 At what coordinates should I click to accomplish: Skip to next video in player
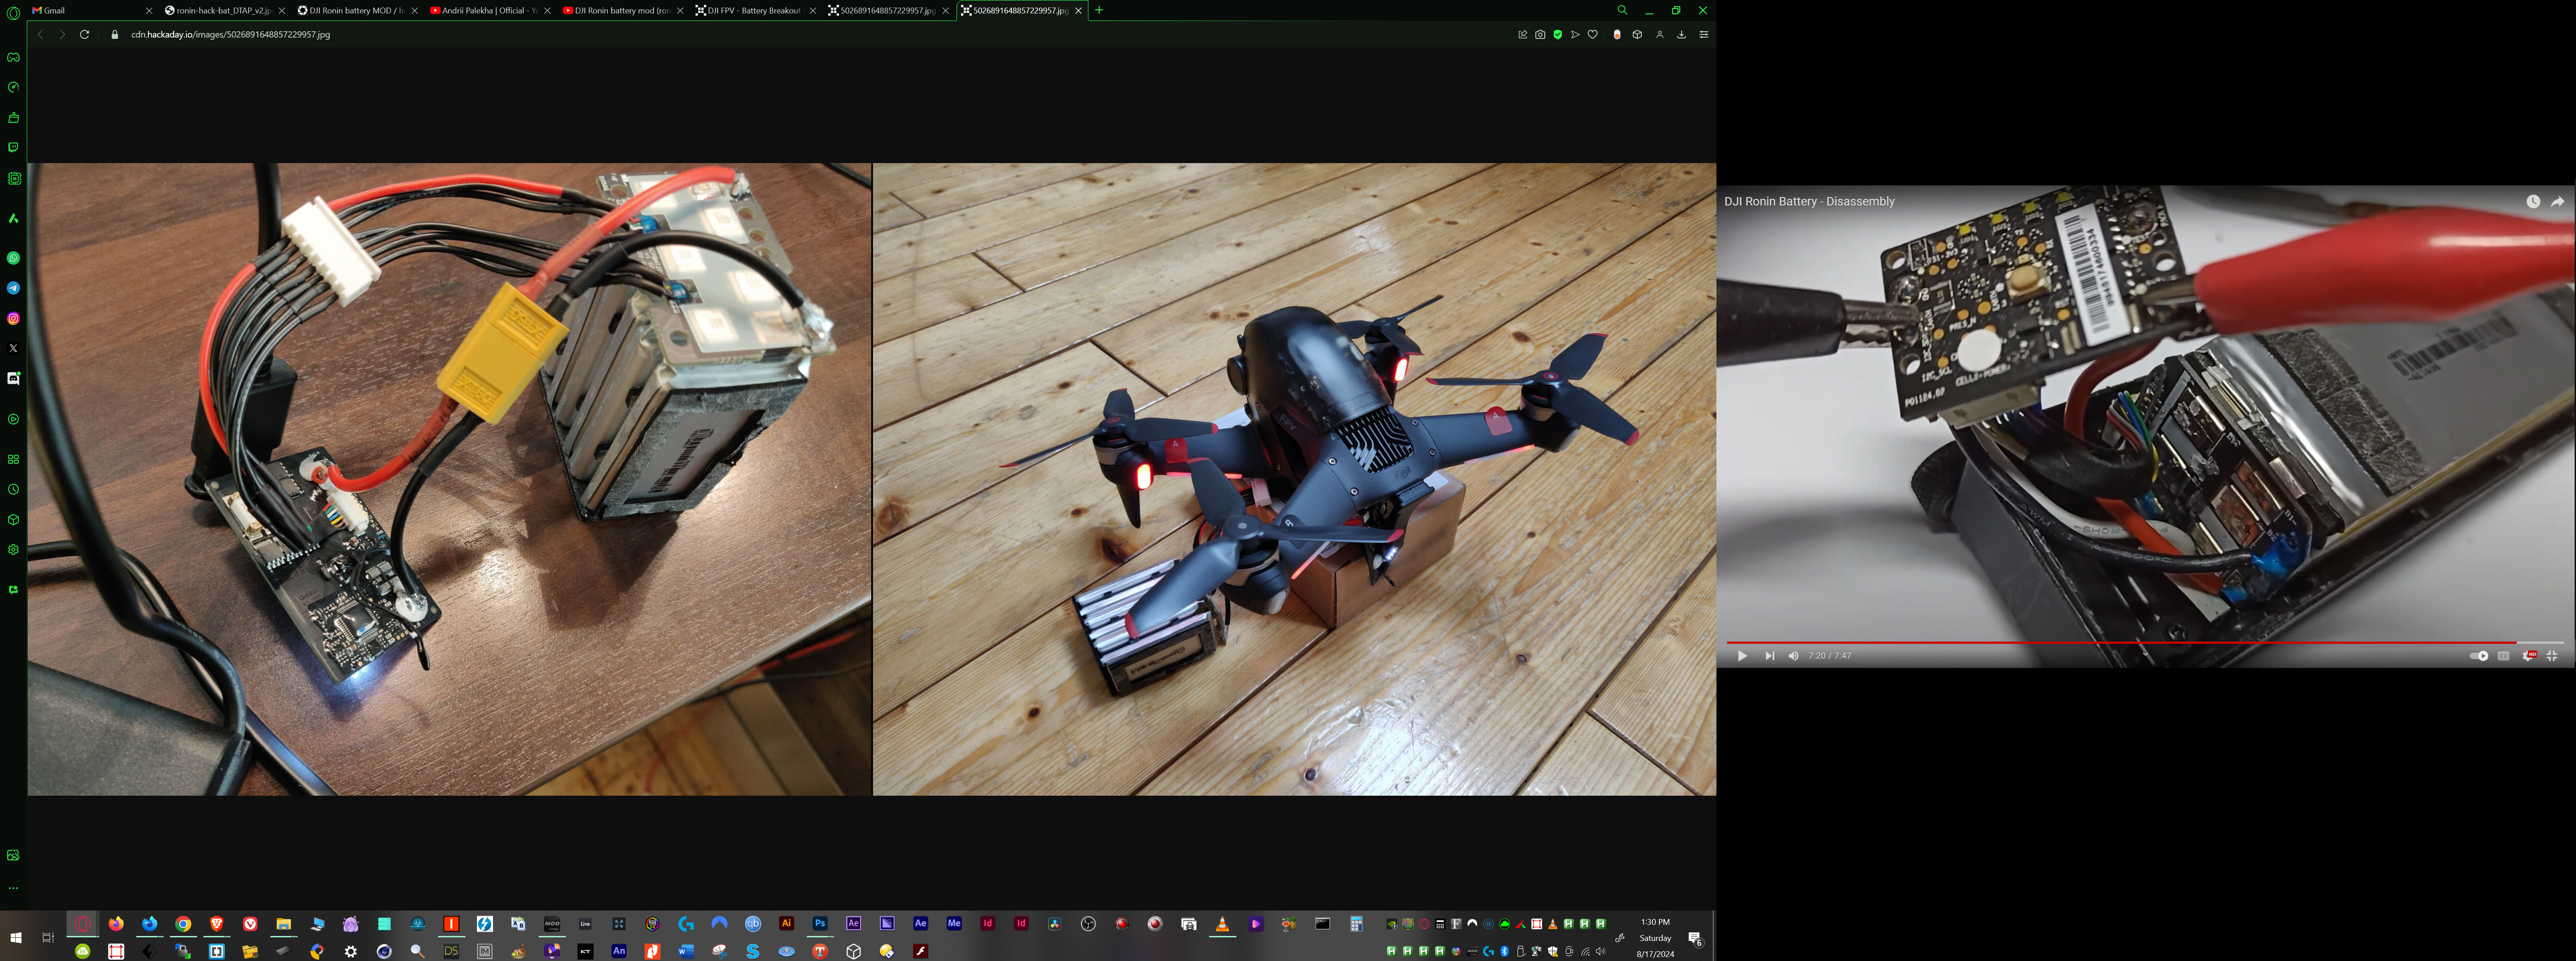tap(1769, 656)
